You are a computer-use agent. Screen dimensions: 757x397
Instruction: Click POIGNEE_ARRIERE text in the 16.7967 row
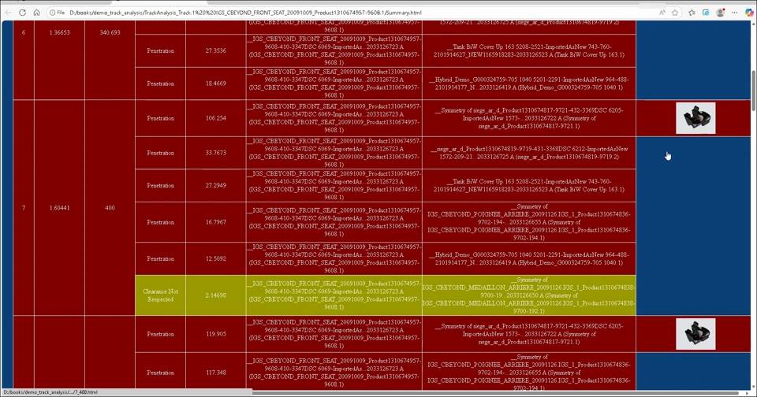click(x=528, y=222)
